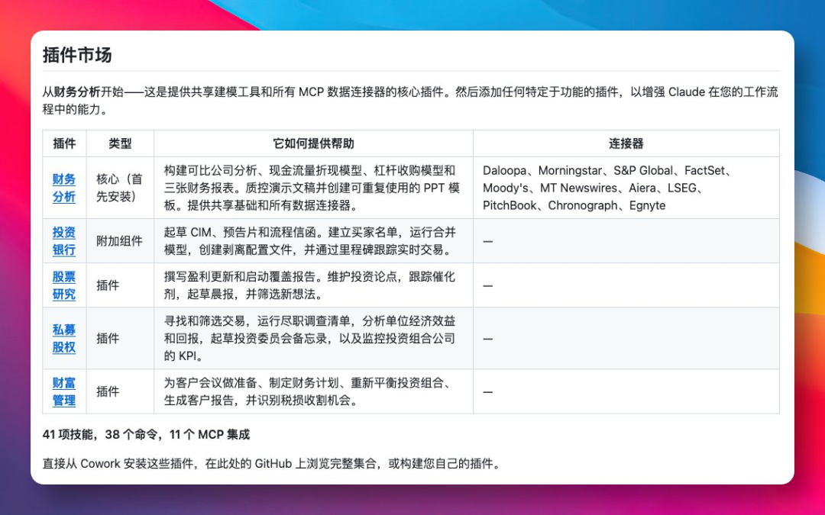
Task: Open the 投资银行 plugin link
Action: [x=63, y=240]
